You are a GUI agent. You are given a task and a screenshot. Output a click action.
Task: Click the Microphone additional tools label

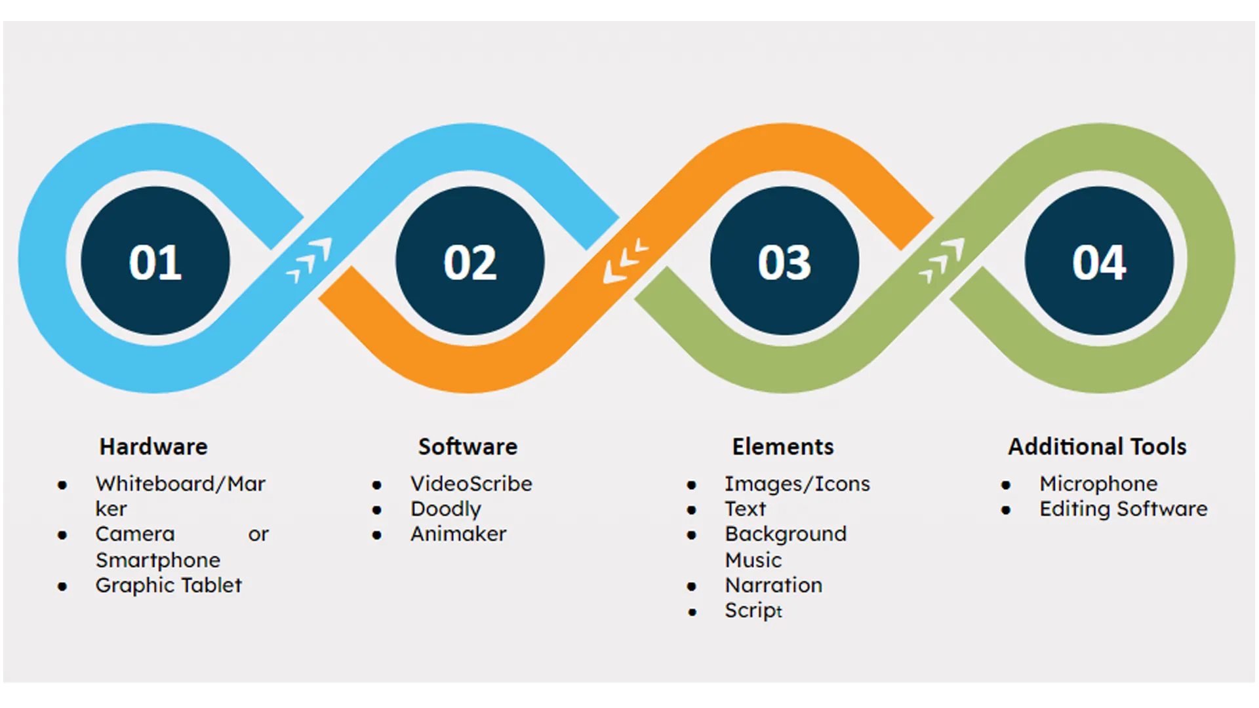pos(1075,482)
